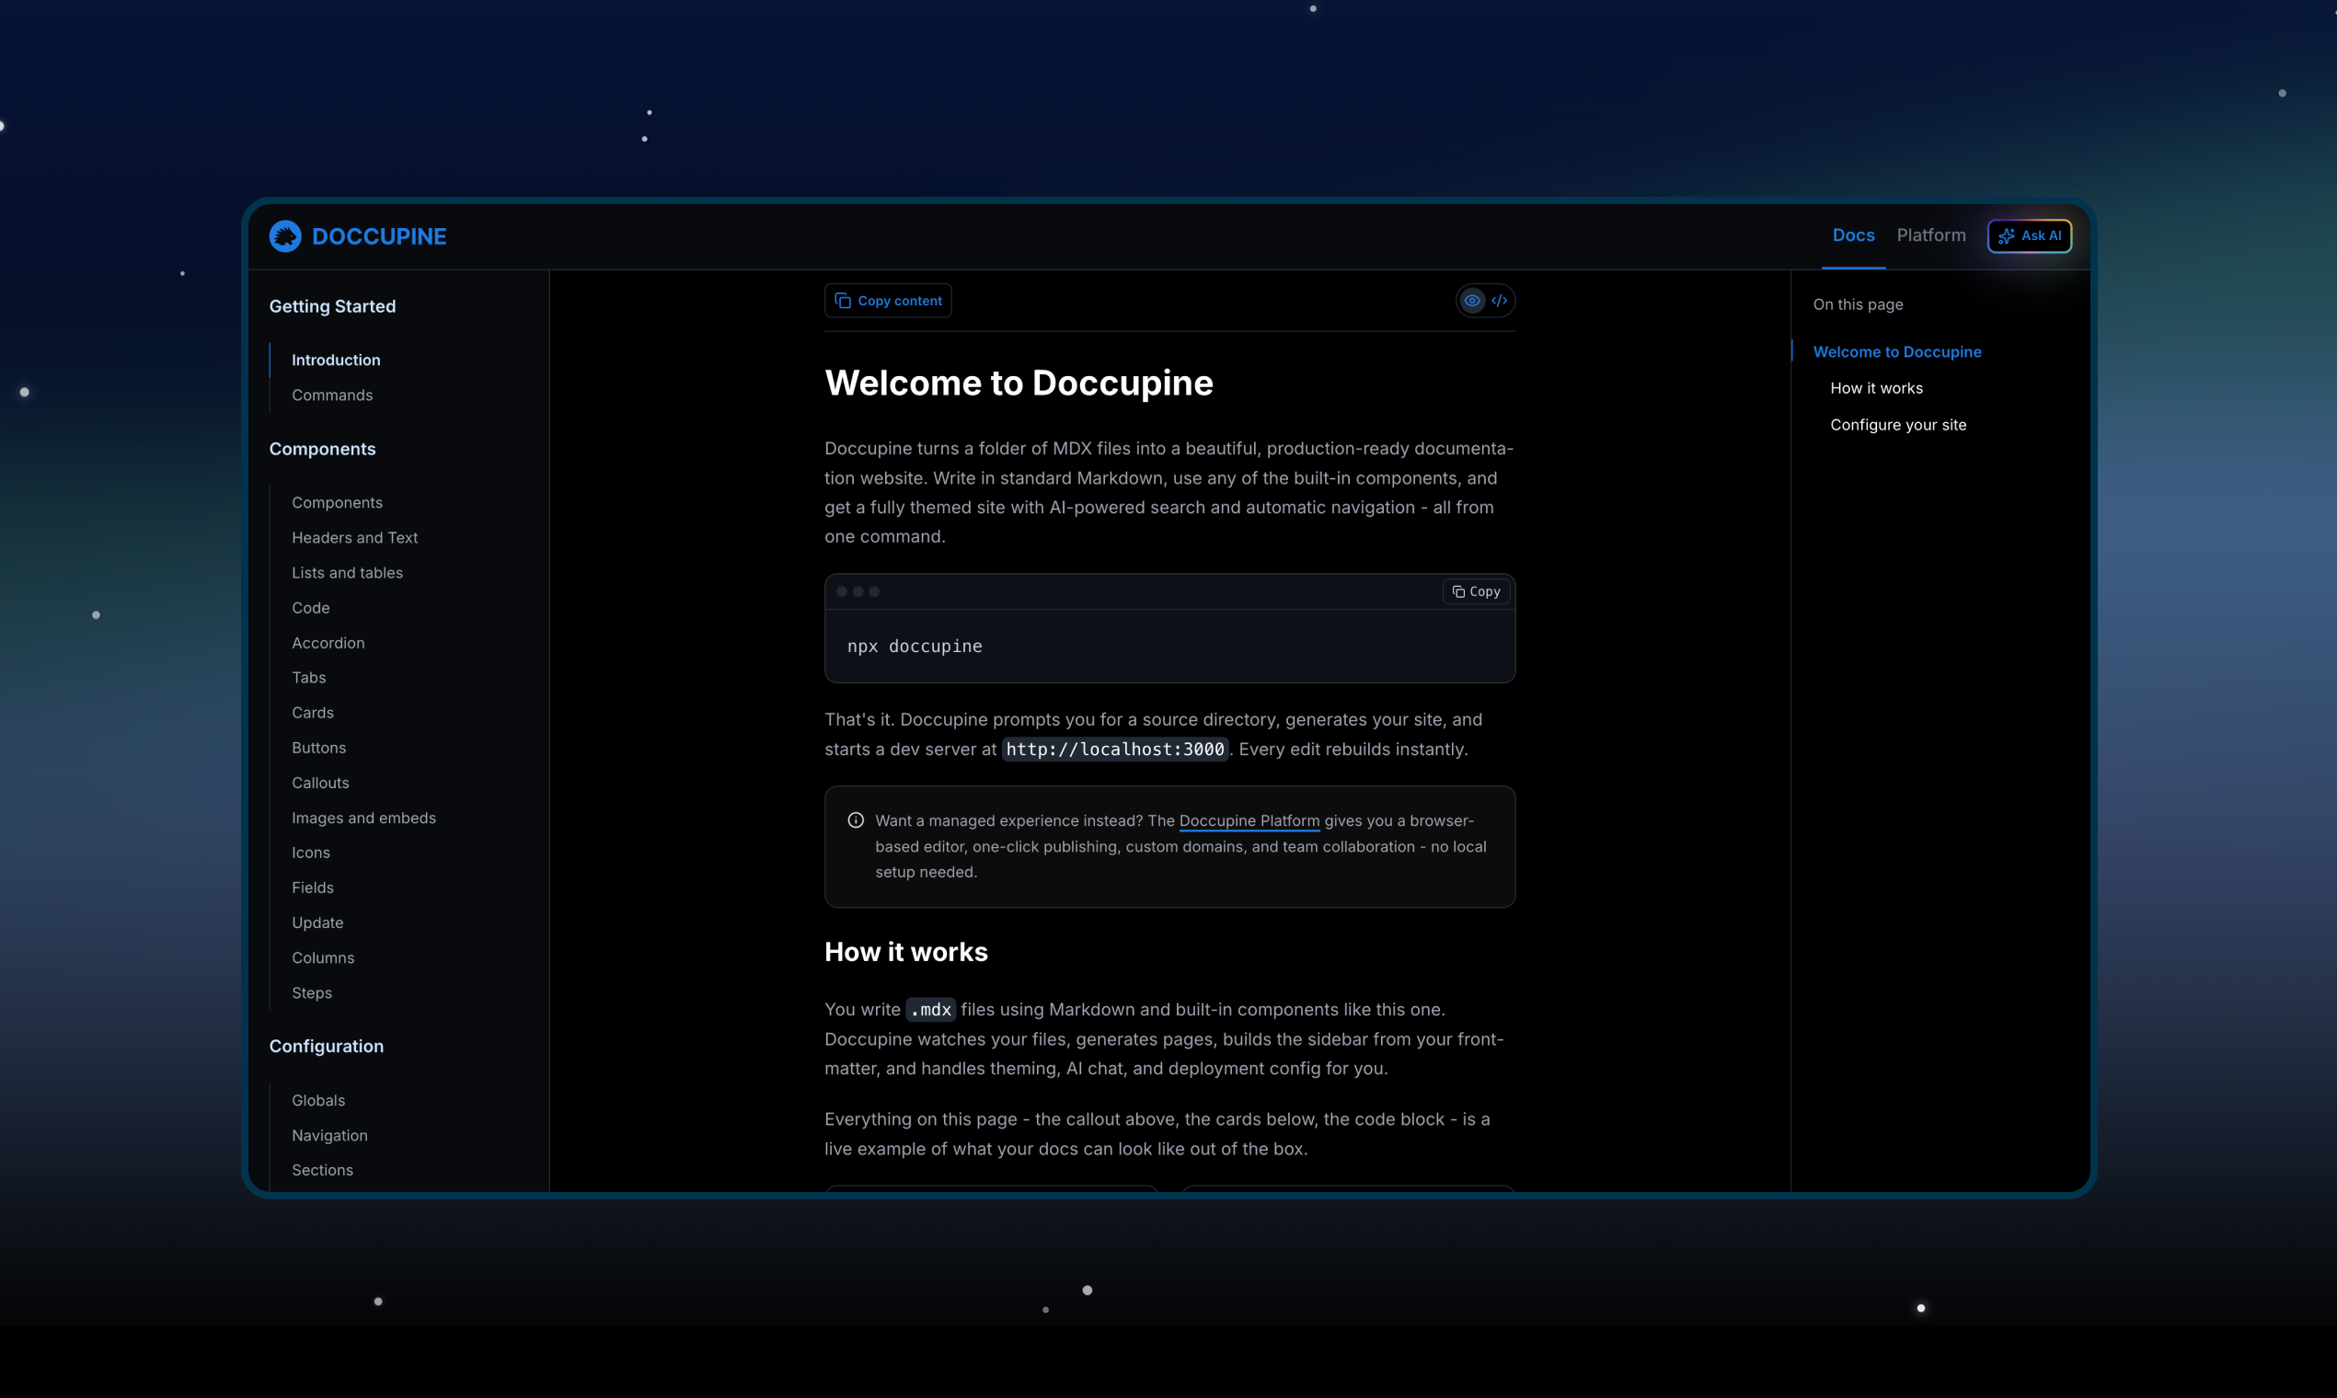This screenshot has width=2337, height=1398.
Task: Open Images and embeds page
Action: point(363,818)
